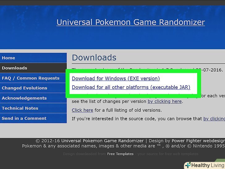Go to the Home sidebar item

click(x=33, y=58)
